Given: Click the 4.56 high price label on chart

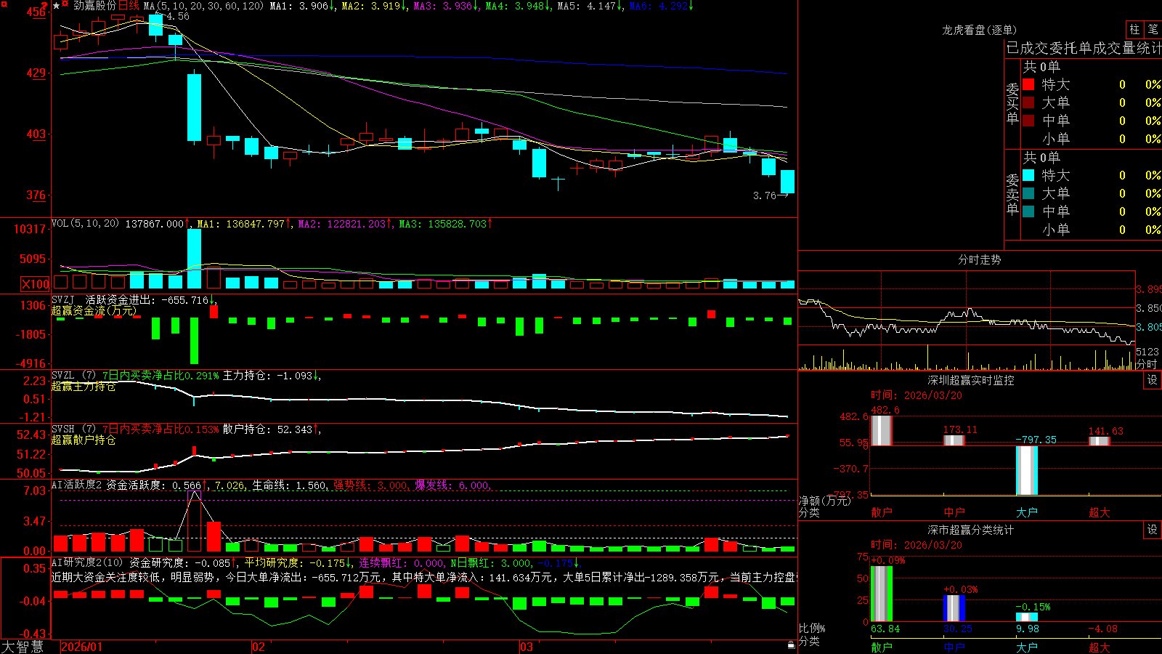Looking at the screenshot, I should (x=177, y=16).
